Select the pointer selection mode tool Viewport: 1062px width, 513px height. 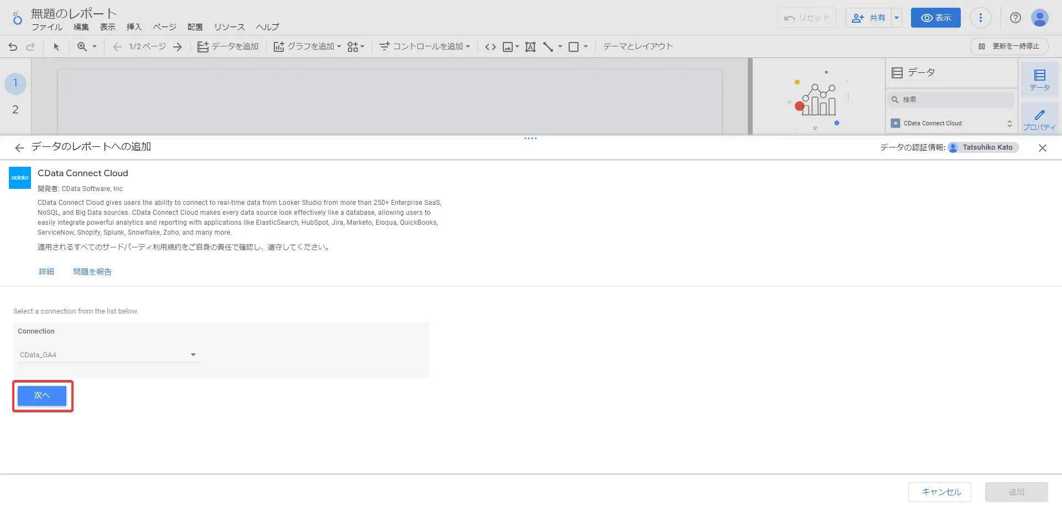point(56,47)
